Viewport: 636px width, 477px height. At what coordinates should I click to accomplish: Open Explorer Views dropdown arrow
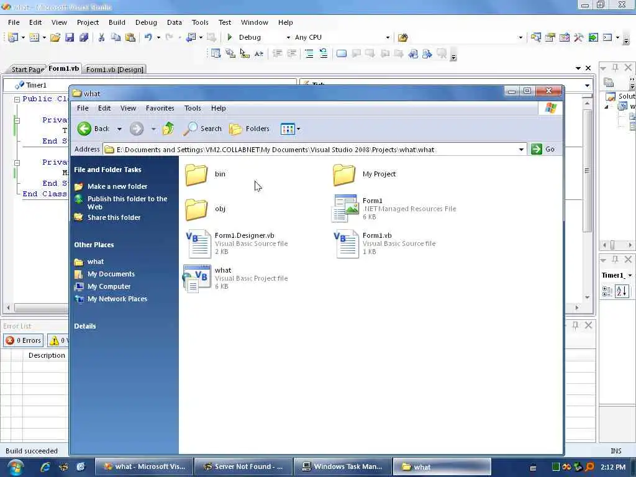(x=299, y=129)
